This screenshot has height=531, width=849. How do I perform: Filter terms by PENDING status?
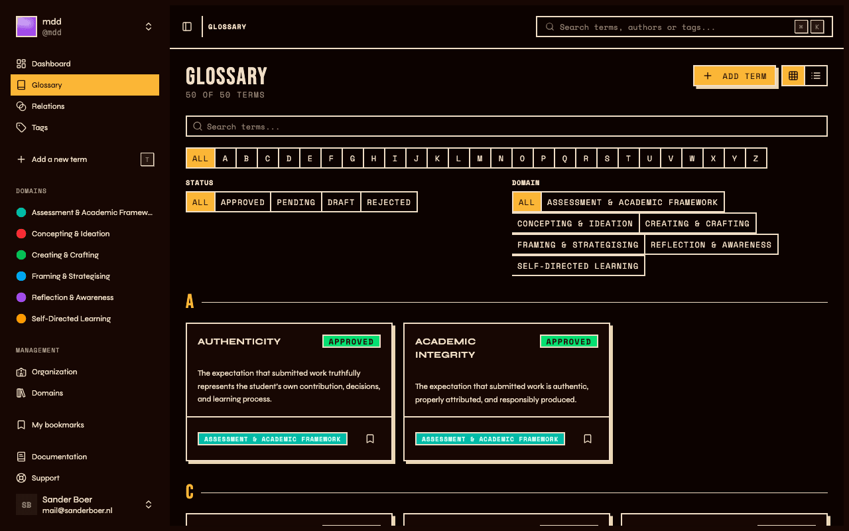296,202
